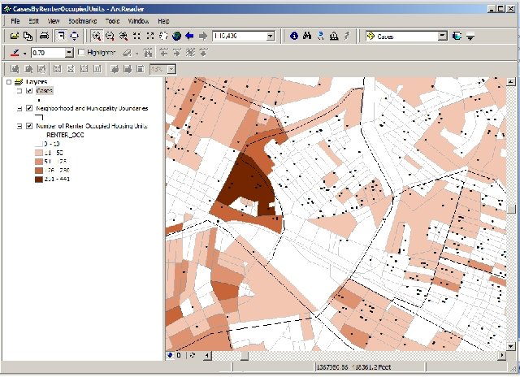Click the Full Extent globe icon
The width and height of the screenshot is (520, 390).
click(175, 36)
